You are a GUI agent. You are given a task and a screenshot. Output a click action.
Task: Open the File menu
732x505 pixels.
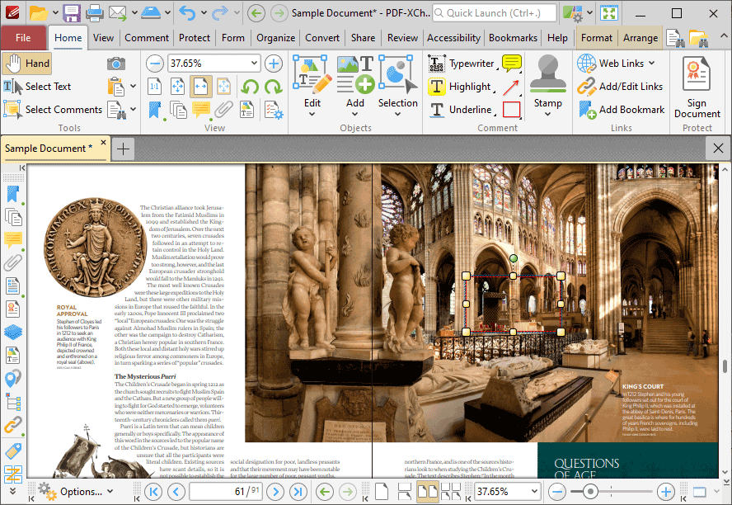tap(23, 38)
